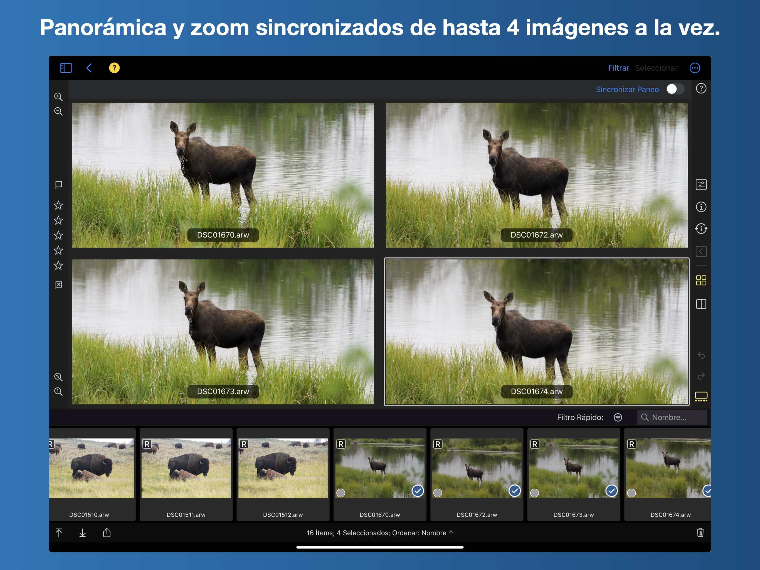Rate the photo three stars
This screenshot has width=760, height=570.
[58, 235]
